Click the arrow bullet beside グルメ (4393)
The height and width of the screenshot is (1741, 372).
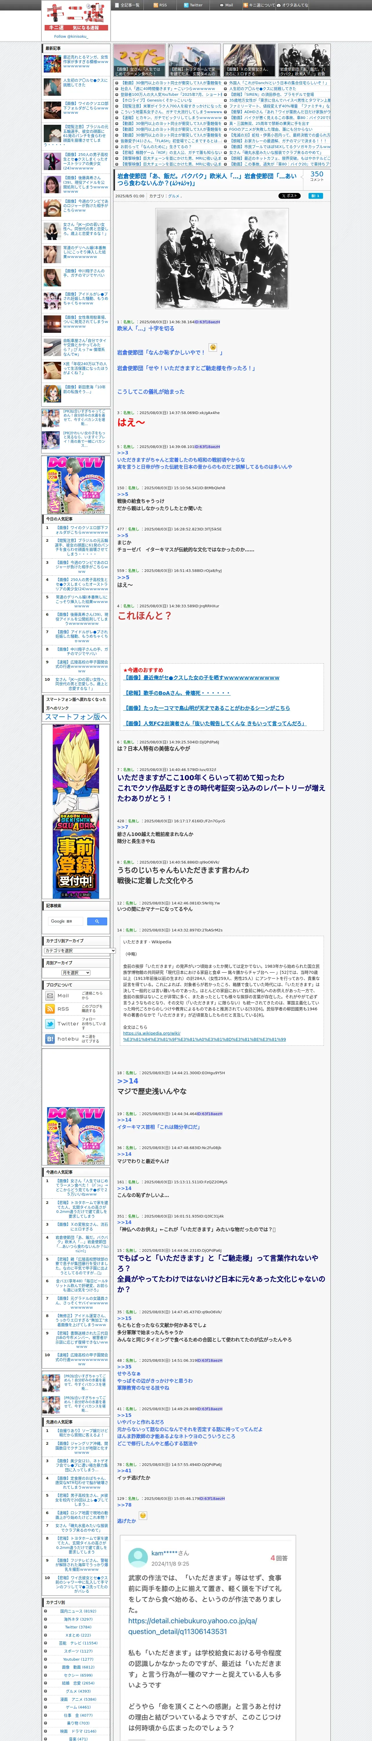coord(46,1691)
